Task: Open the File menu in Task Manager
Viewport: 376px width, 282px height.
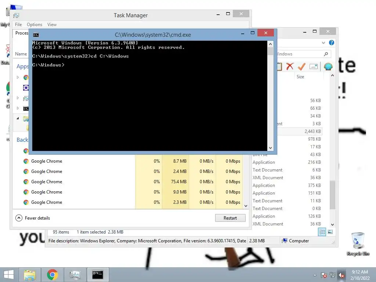Action: click(x=18, y=25)
